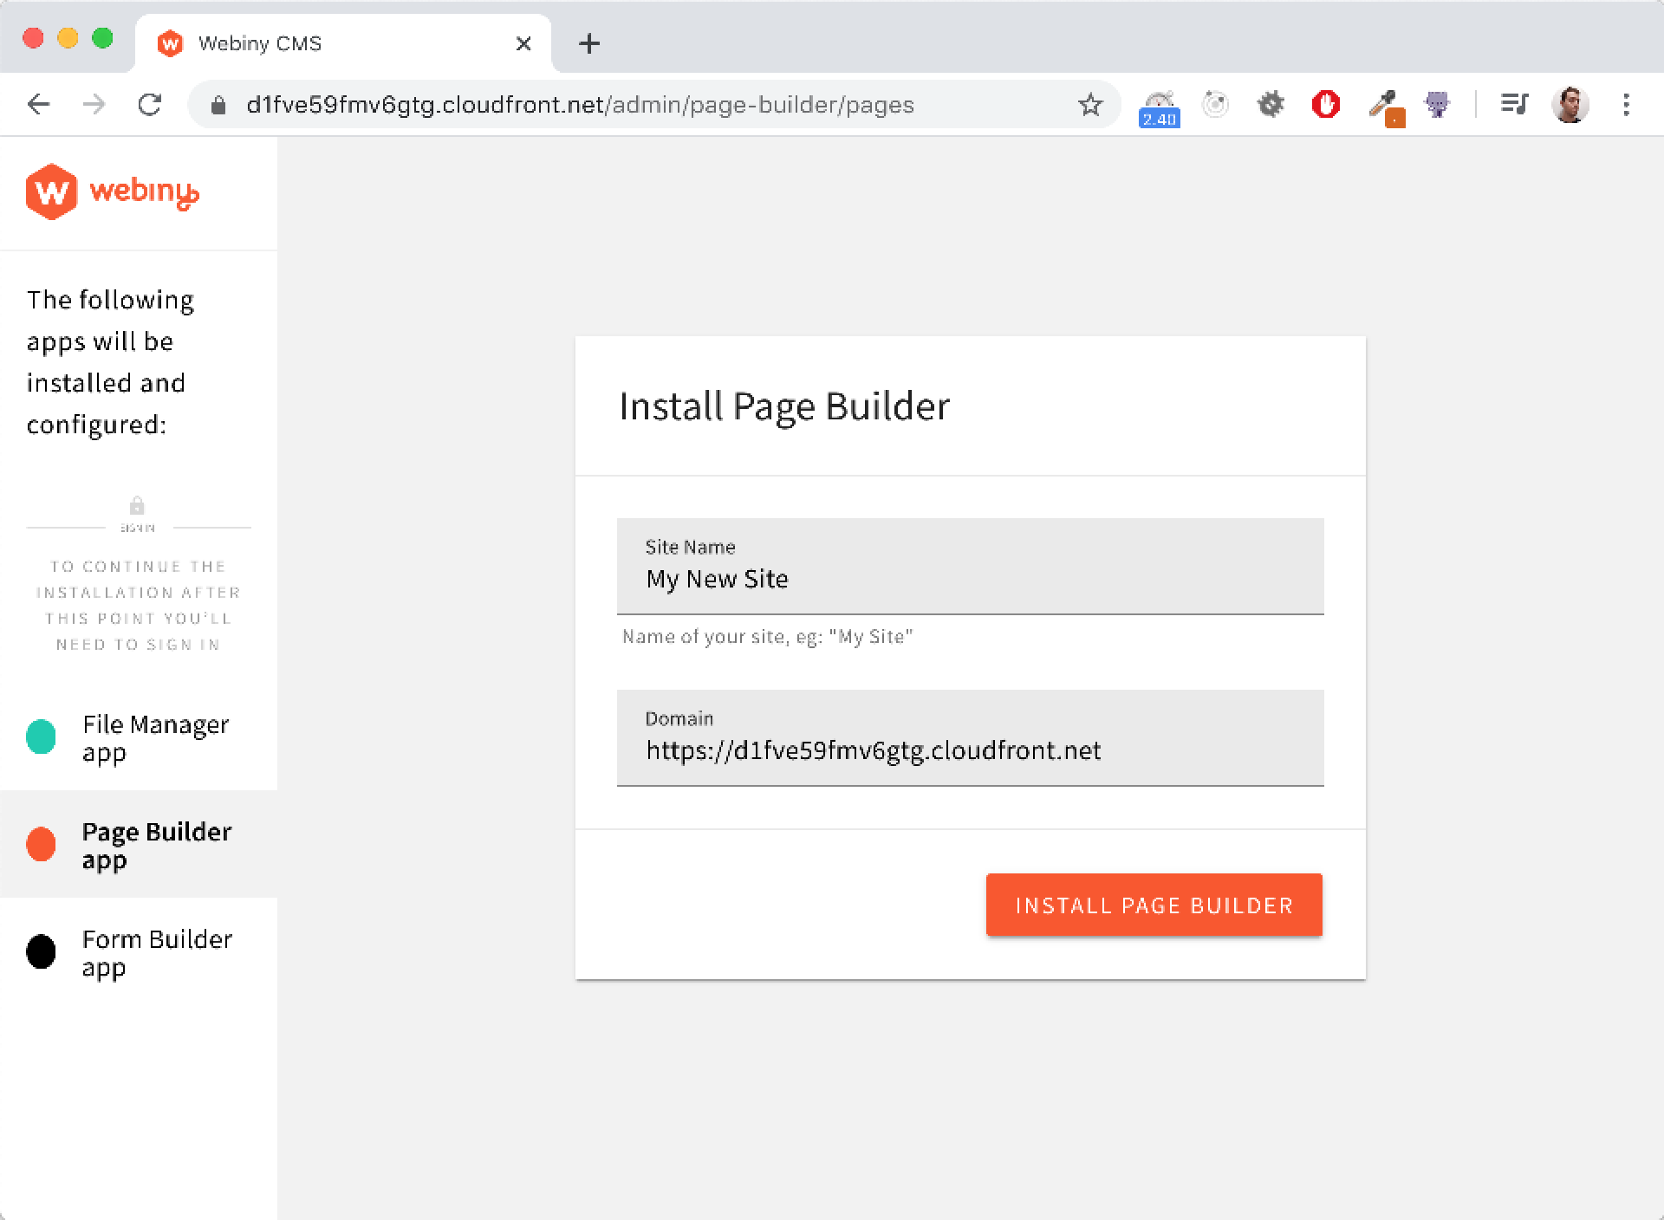Go back using browser back arrow

[39, 105]
